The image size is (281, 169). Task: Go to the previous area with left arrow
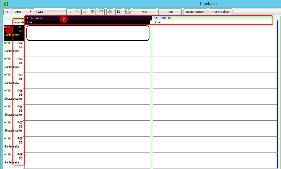tap(7, 12)
